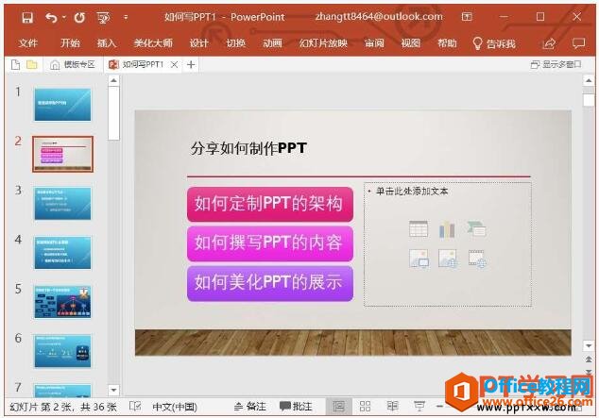The width and height of the screenshot is (599, 418).
Task: Select slide 2 thumbnail
Action: coord(62,154)
